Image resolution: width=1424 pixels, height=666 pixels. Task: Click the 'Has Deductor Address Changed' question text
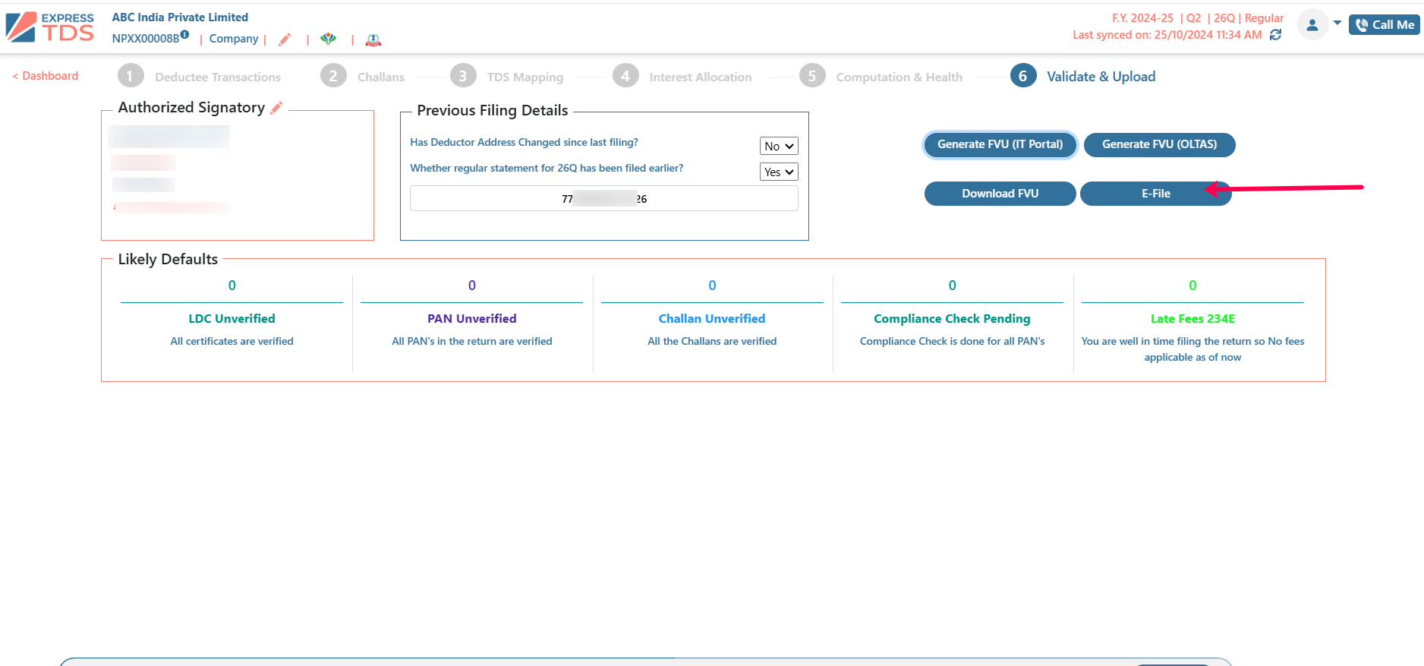[524, 143]
